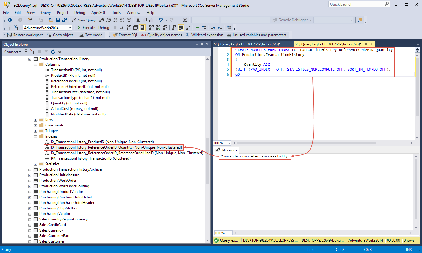Click the Object Explorer Activity Monitor pulse icon
422x253 pixels.
coord(60,52)
